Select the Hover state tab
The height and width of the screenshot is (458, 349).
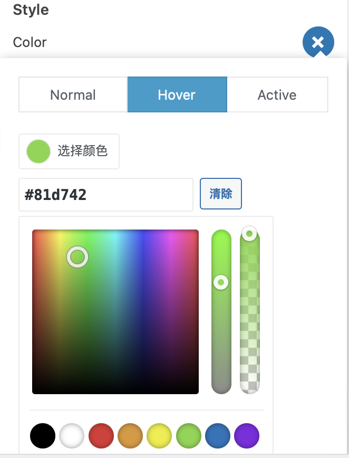pos(177,95)
